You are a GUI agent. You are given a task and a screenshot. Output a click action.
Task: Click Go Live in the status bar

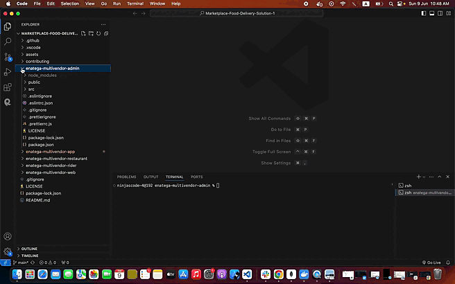[x=431, y=263]
